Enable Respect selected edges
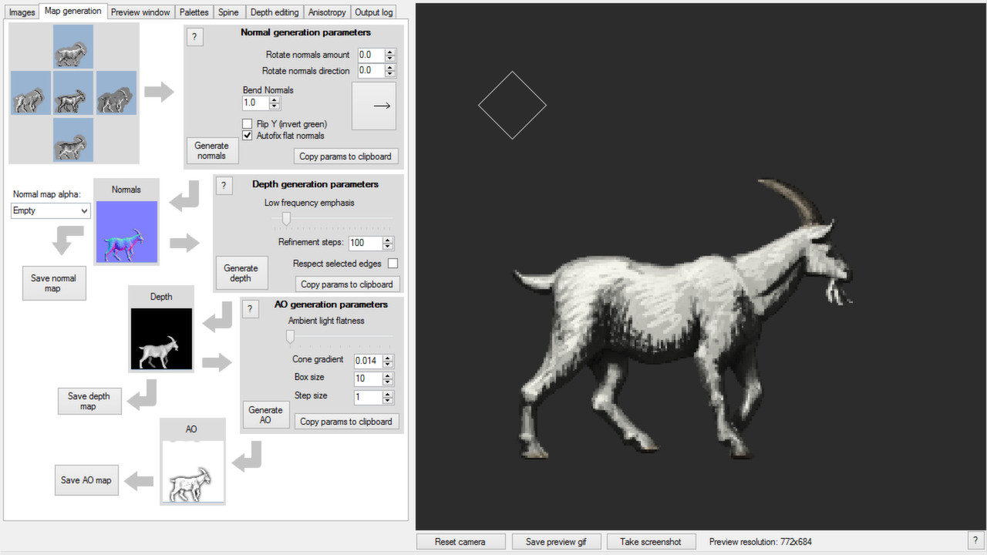Screen dimensions: 987x555 point(392,263)
